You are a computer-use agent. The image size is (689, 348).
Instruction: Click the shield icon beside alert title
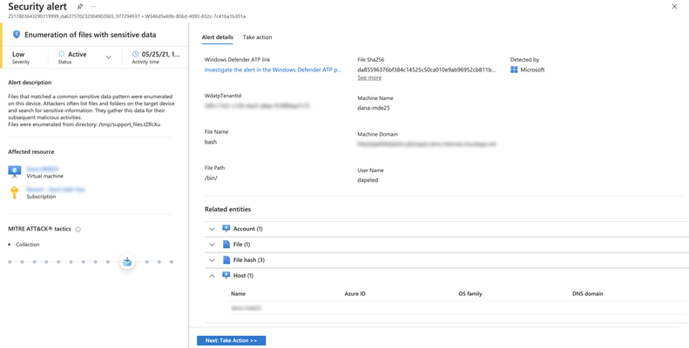[x=17, y=35]
